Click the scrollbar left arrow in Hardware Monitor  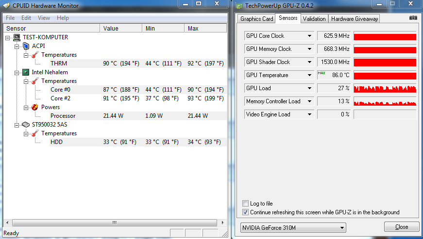tap(7, 223)
